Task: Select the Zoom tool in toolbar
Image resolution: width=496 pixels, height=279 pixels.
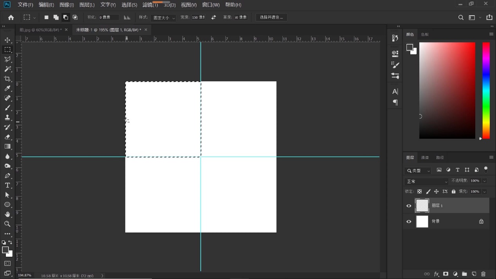Action: coord(7,224)
